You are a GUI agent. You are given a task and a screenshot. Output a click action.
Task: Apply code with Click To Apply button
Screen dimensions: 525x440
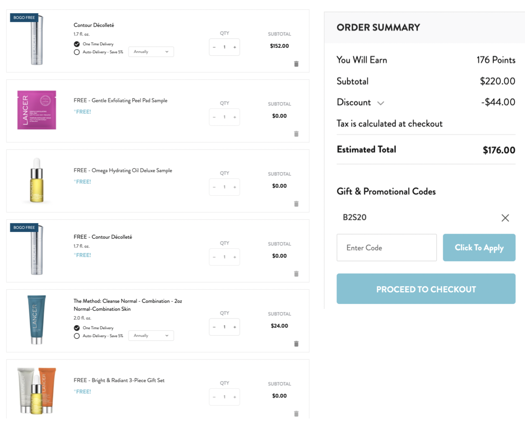tap(479, 247)
